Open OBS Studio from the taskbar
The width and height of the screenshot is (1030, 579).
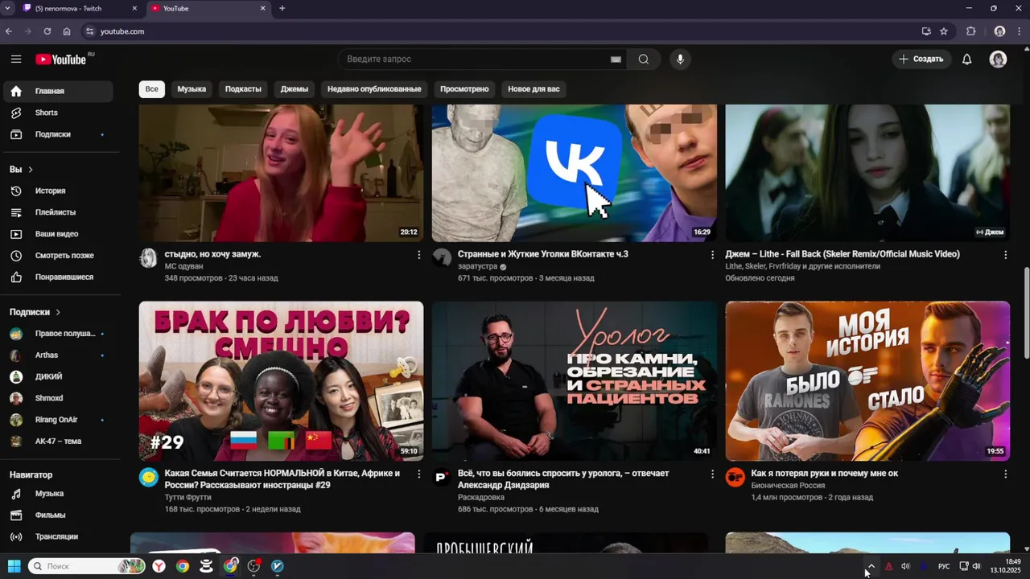click(254, 566)
